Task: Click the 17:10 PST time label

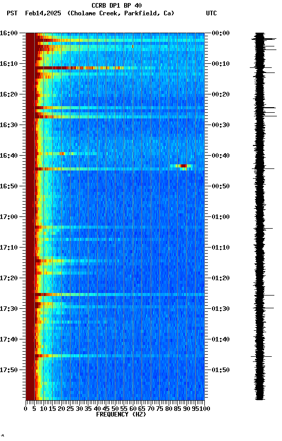Action: tap(9, 248)
